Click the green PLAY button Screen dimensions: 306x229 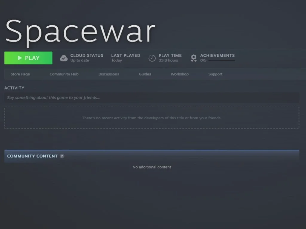pos(28,58)
